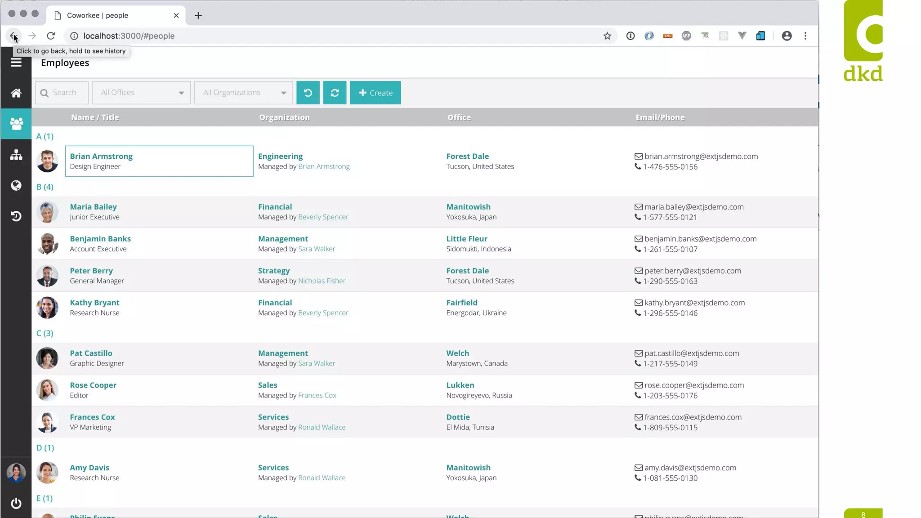Viewport: 921px width, 518px height.
Task: Open the hamburger menu in sidebar
Action: (16, 63)
